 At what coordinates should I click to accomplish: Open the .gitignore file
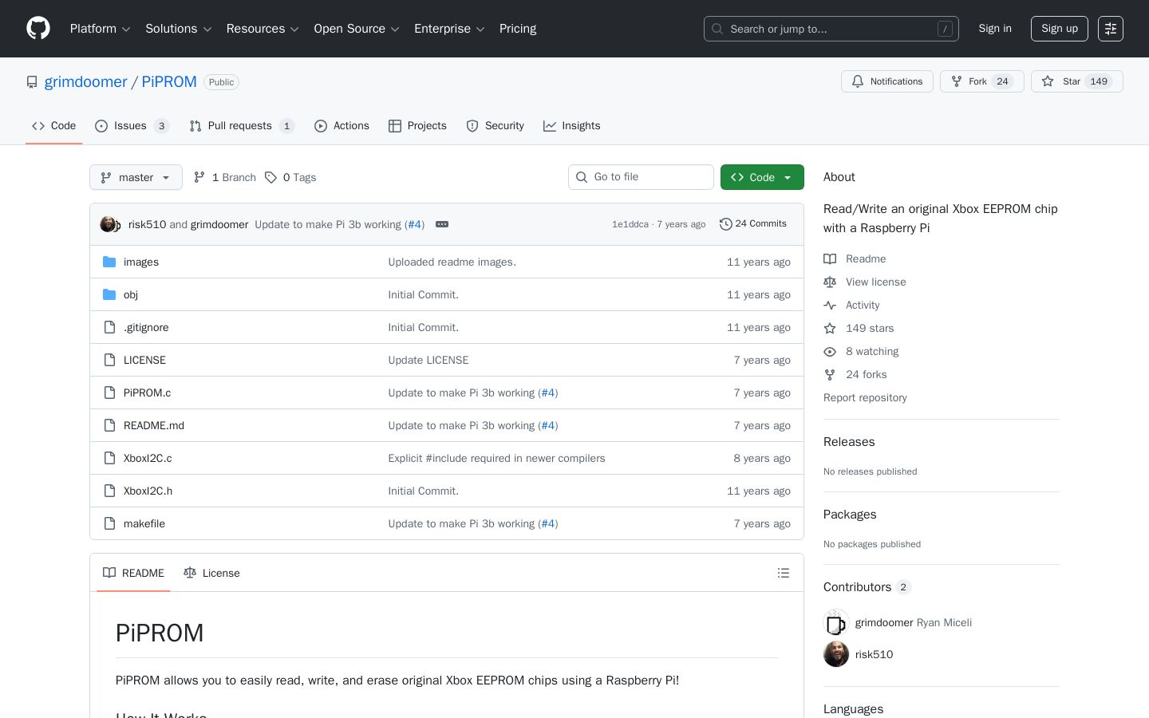coord(146,327)
